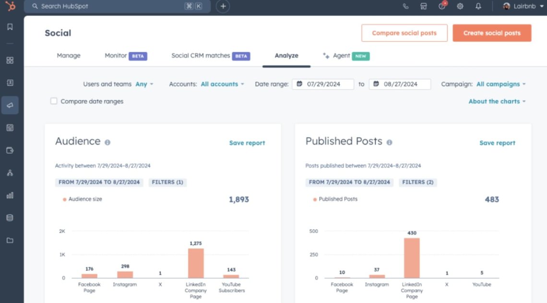This screenshot has height=303, width=547.
Task: Open the bookmarks icon in sidebar
Action: [x=10, y=27]
